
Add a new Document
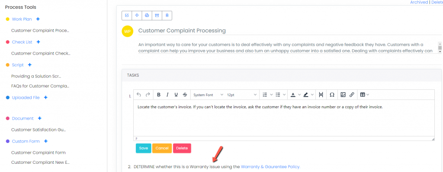pos(39,118)
